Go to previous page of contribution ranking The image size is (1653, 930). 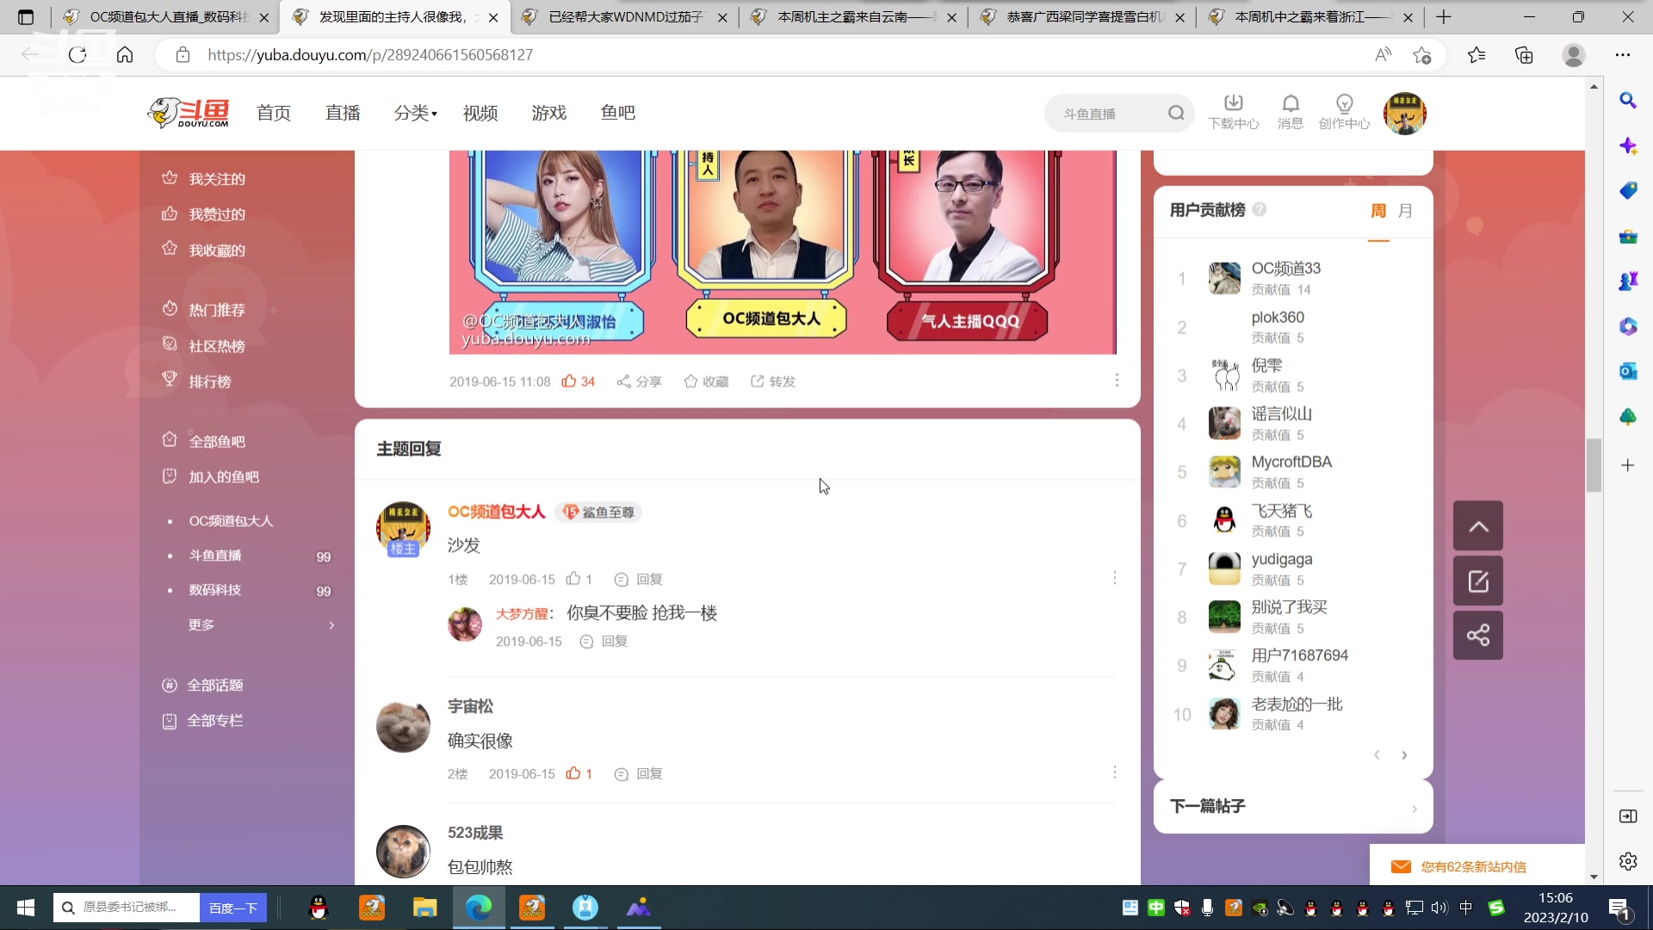coord(1377,755)
